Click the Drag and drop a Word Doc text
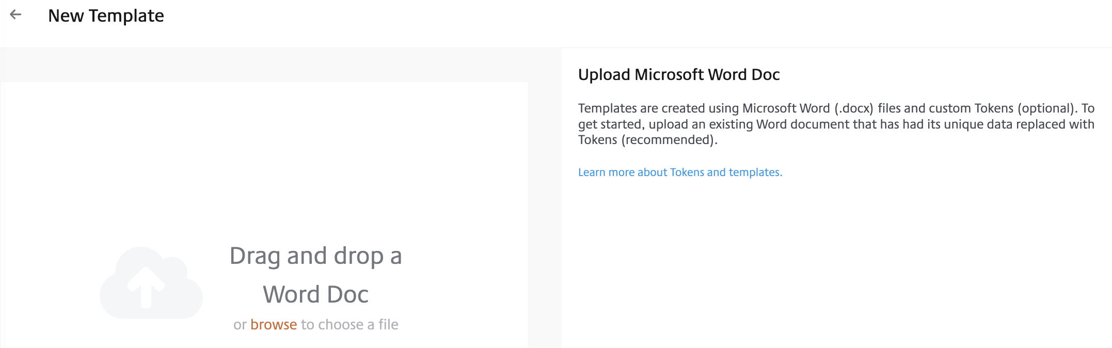 315,275
